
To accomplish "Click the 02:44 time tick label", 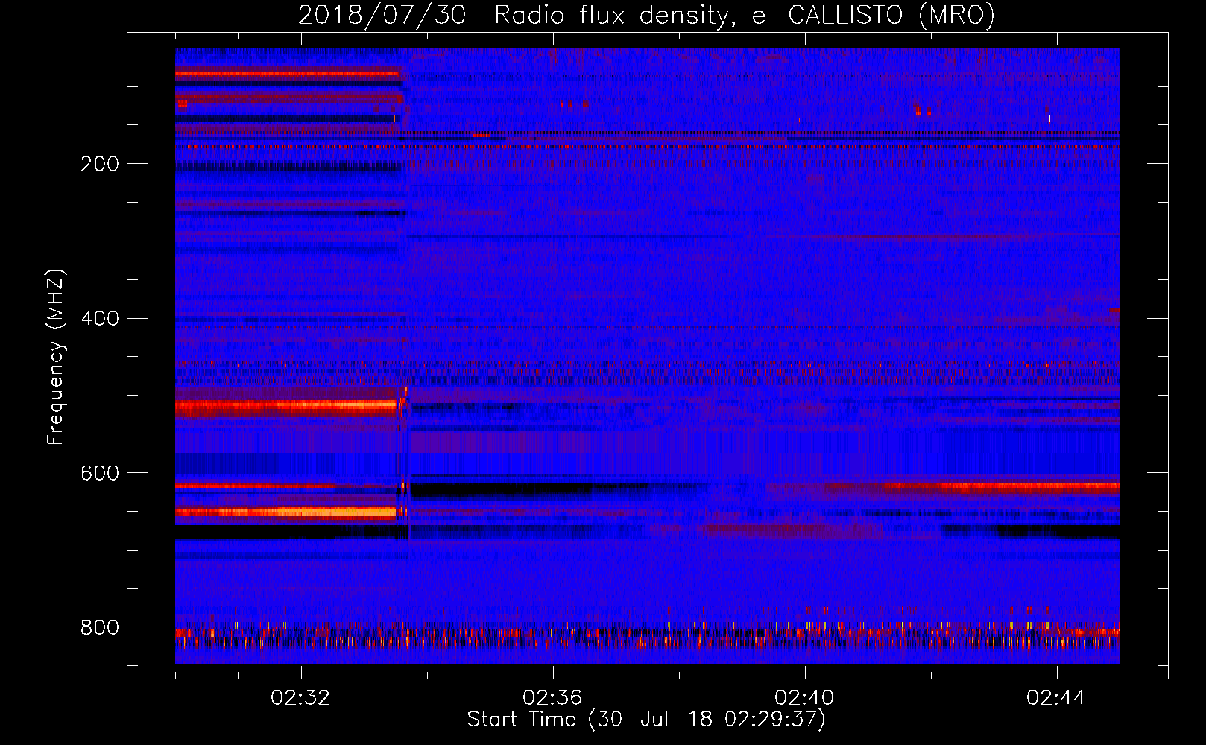I will (x=1056, y=698).
